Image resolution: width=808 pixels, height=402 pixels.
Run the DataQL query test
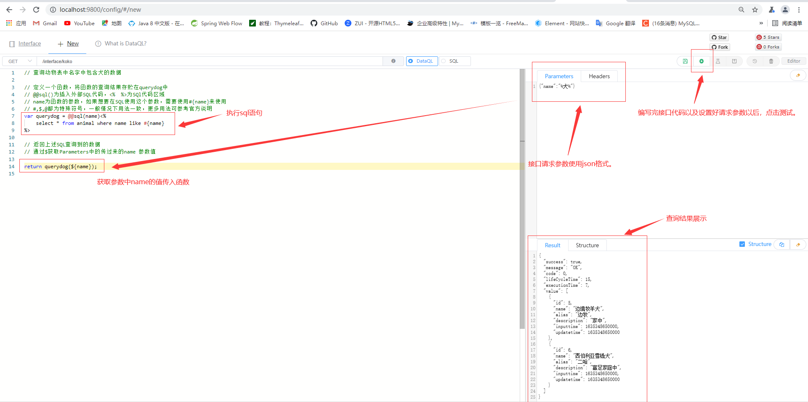coord(702,61)
